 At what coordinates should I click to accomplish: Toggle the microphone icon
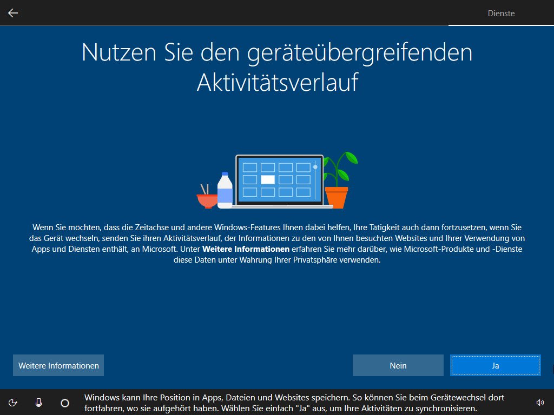coord(39,403)
